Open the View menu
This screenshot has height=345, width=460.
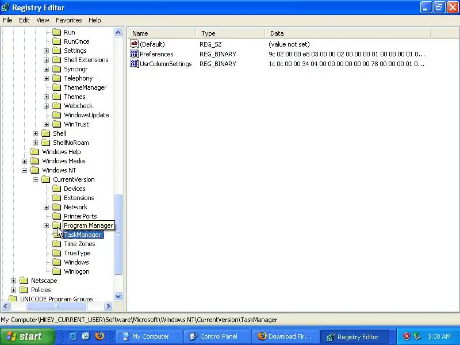[x=43, y=20]
